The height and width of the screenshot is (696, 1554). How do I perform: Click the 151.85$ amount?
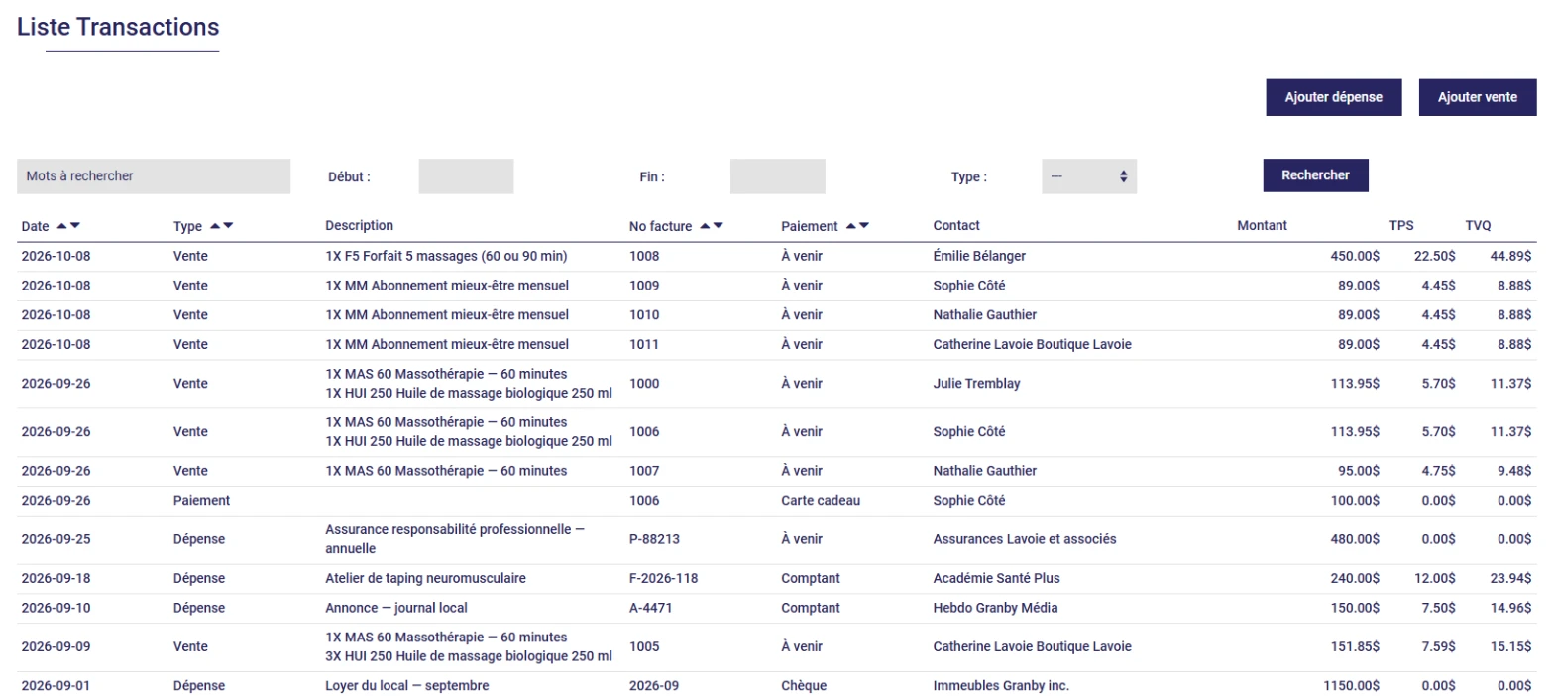(x=1355, y=646)
